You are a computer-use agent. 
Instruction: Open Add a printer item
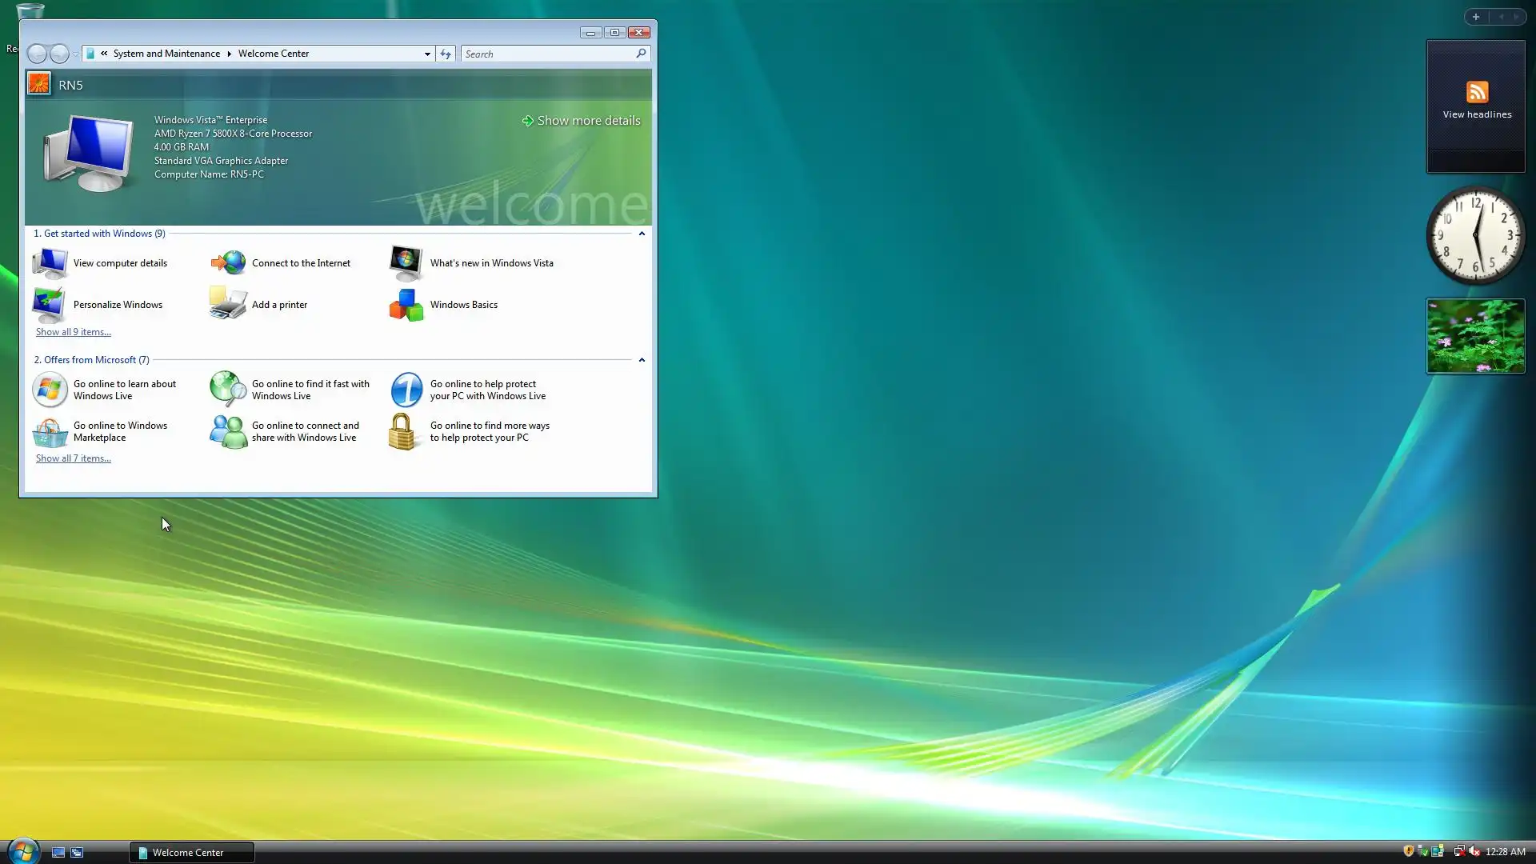click(x=278, y=305)
